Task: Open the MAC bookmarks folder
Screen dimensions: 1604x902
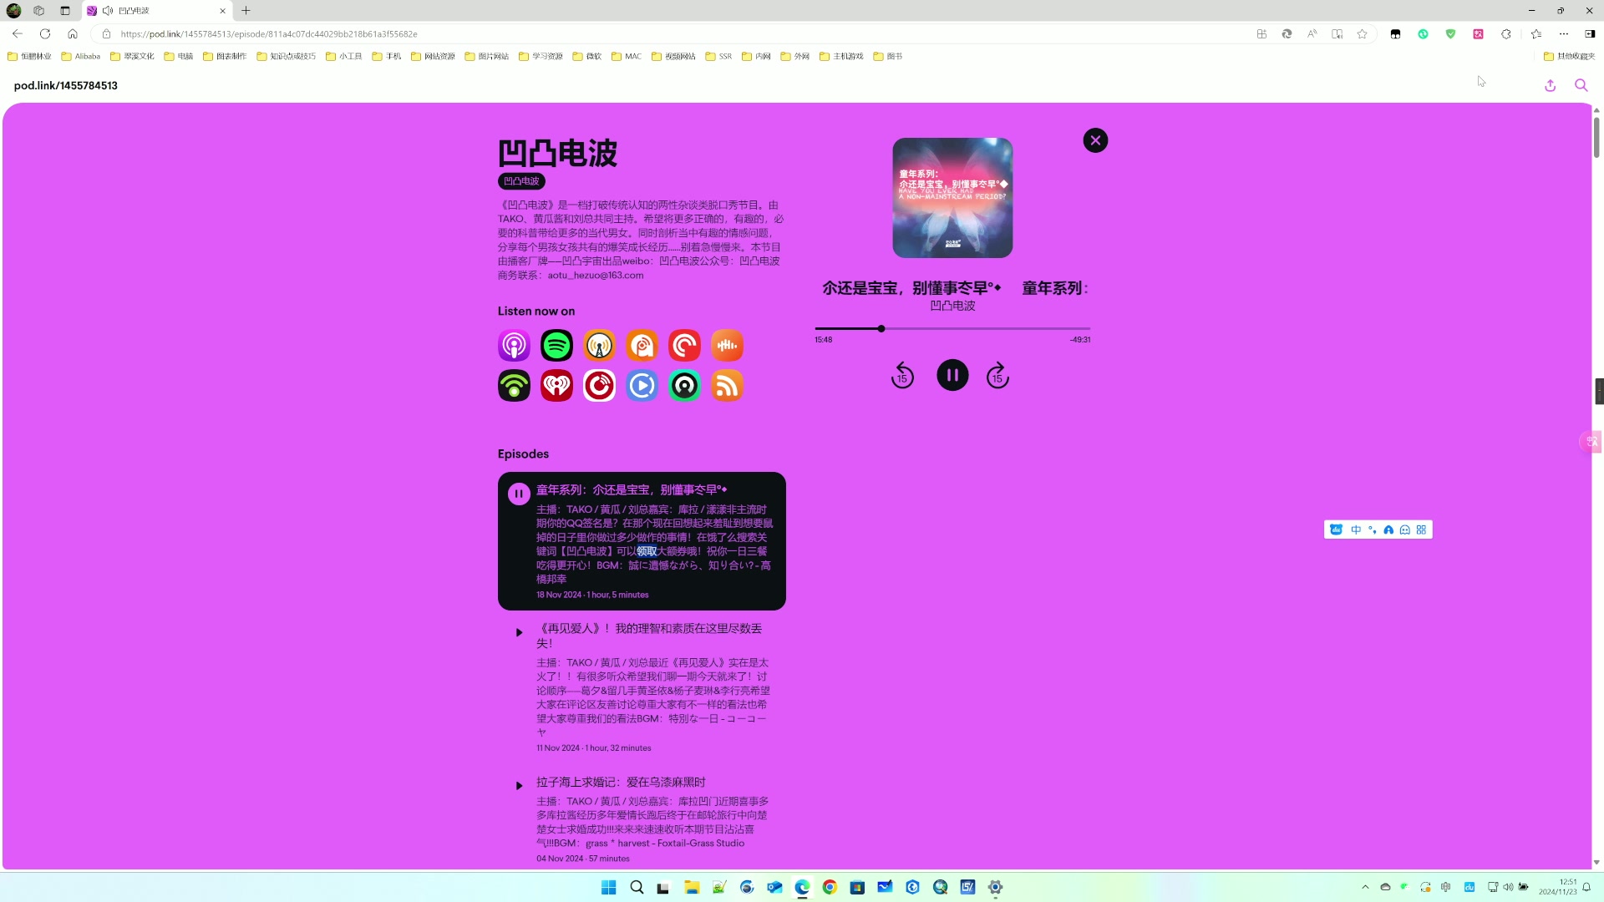Action: pyautogui.click(x=627, y=57)
